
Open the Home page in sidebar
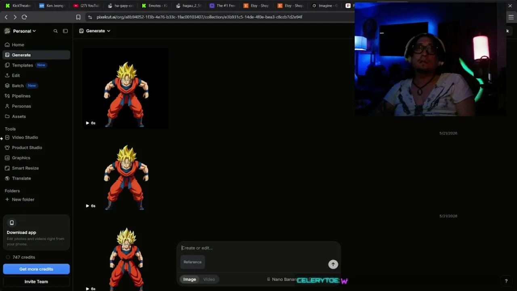(36, 45)
